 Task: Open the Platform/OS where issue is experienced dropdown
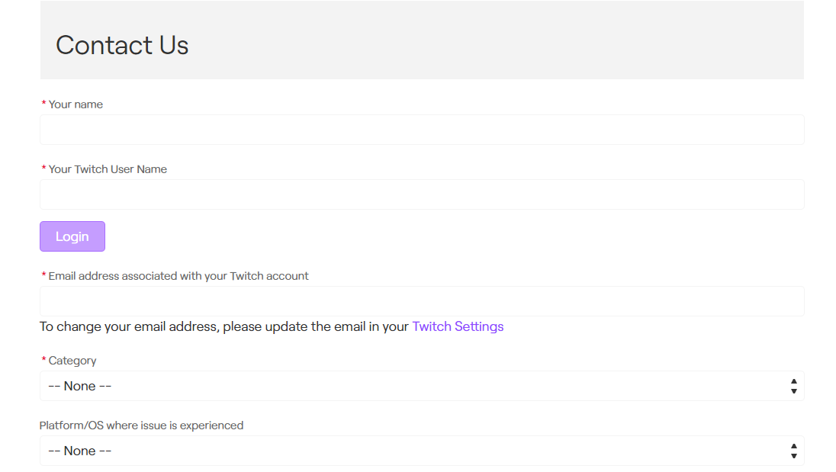(x=422, y=451)
